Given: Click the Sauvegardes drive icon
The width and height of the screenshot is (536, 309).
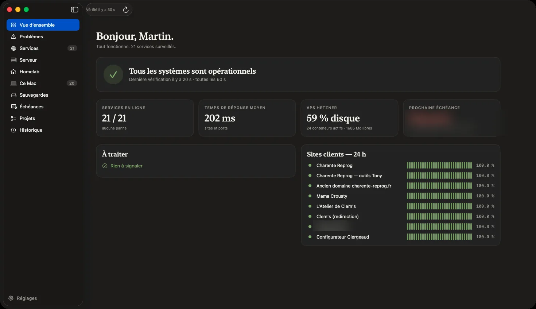Looking at the screenshot, I should coord(13,95).
